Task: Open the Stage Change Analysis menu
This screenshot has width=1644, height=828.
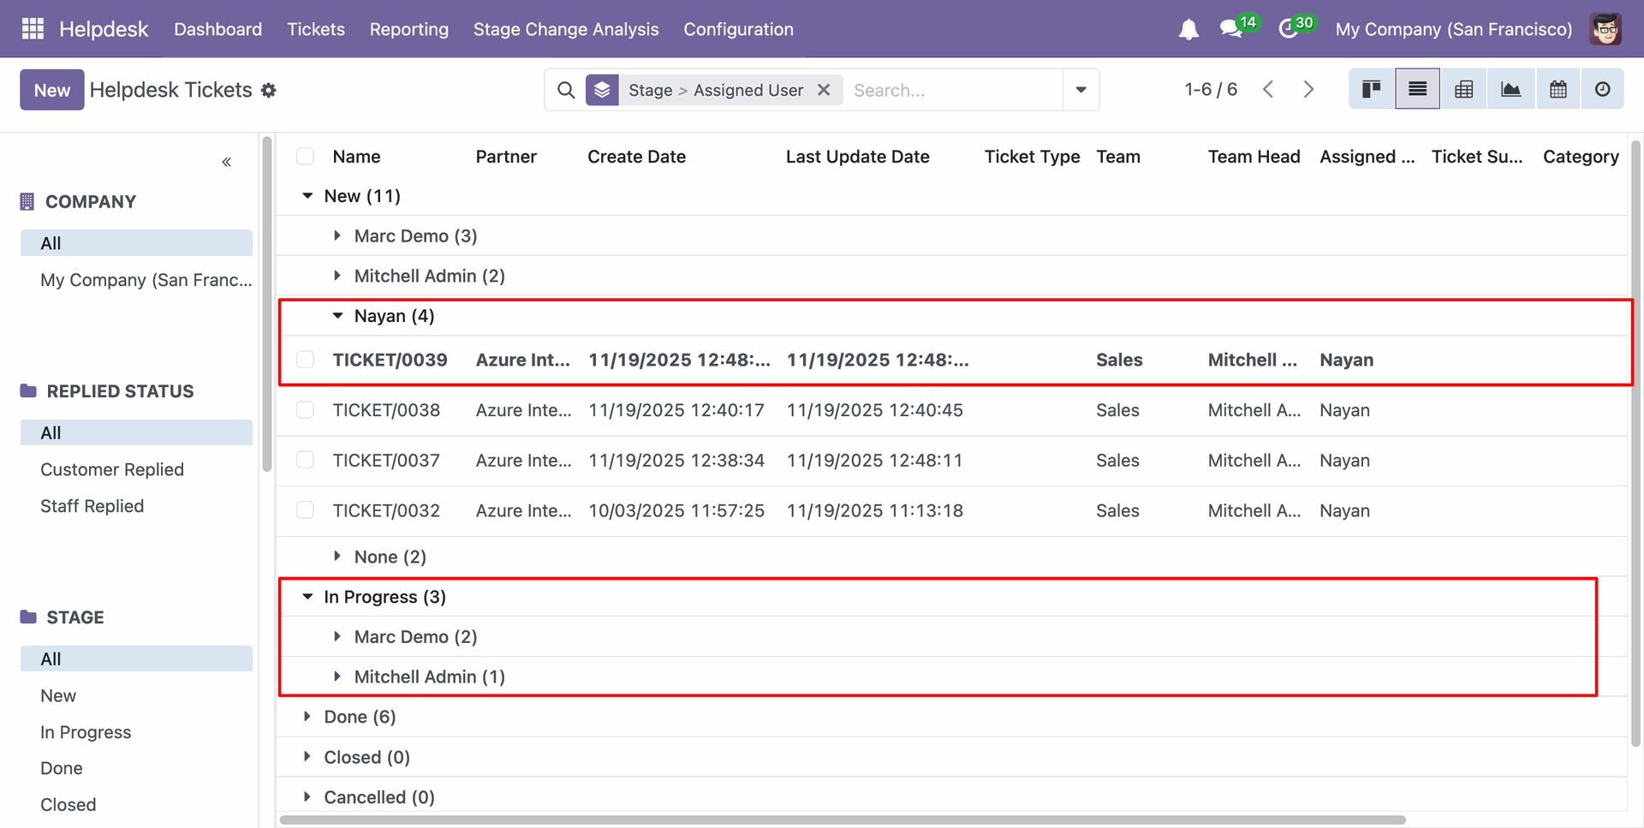Action: 565,29
